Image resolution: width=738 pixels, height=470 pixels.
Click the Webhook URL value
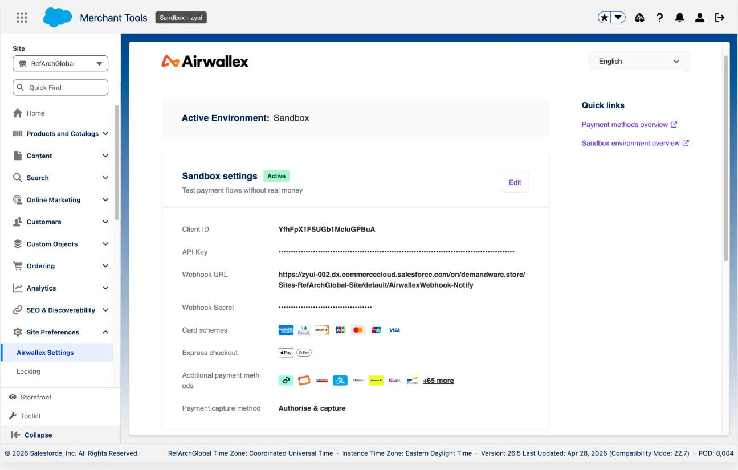pyautogui.click(x=402, y=280)
